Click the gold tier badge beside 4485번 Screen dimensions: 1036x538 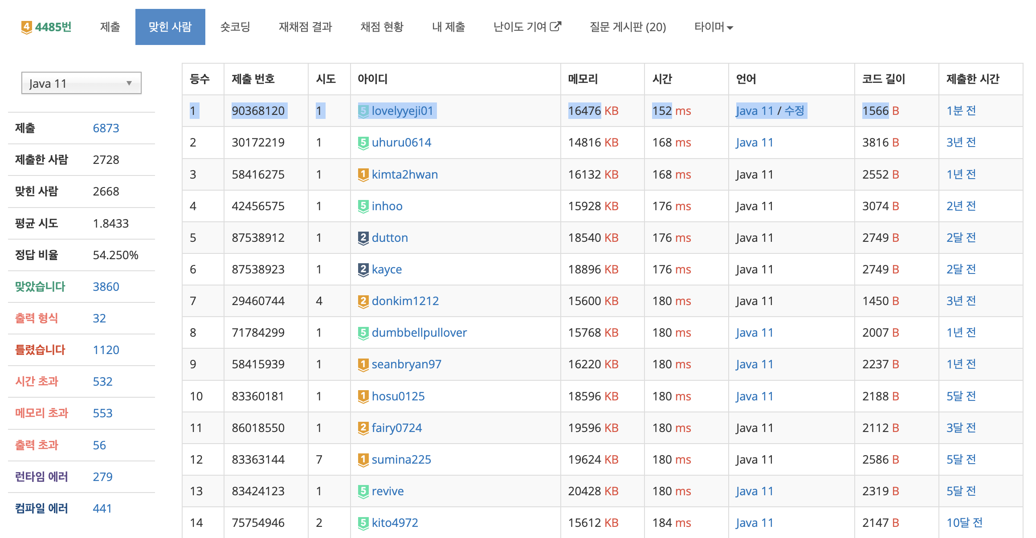pyautogui.click(x=26, y=27)
